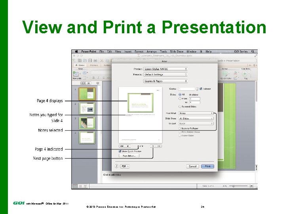Click the Print button
Screen dimensions: 285x214
[x=207, y=166]
